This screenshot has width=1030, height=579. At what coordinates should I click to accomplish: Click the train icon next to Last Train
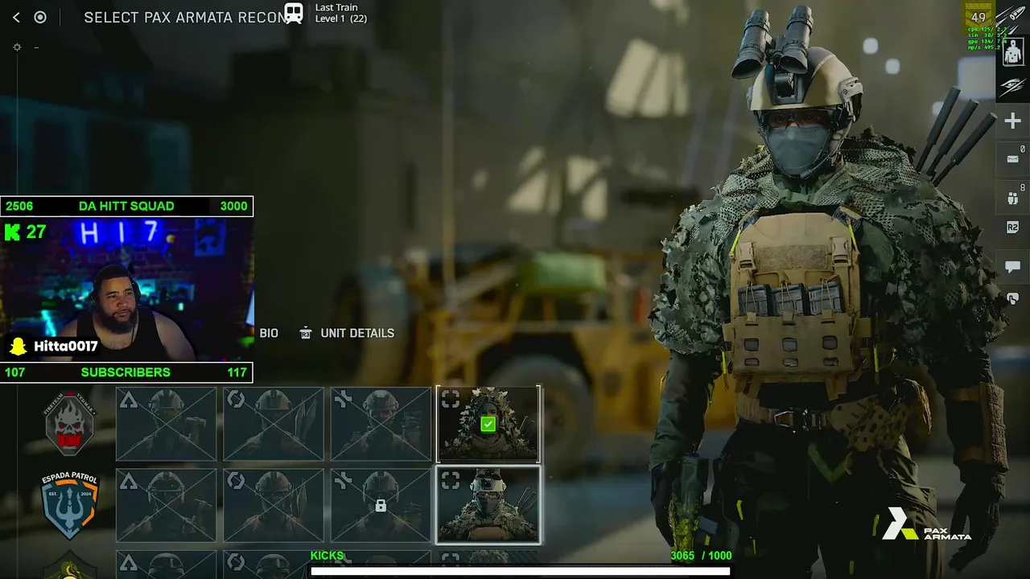[294, 13]
